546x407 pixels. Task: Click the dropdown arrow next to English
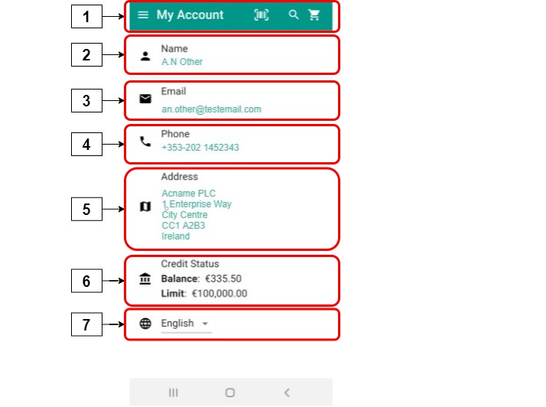pos(205,324)
